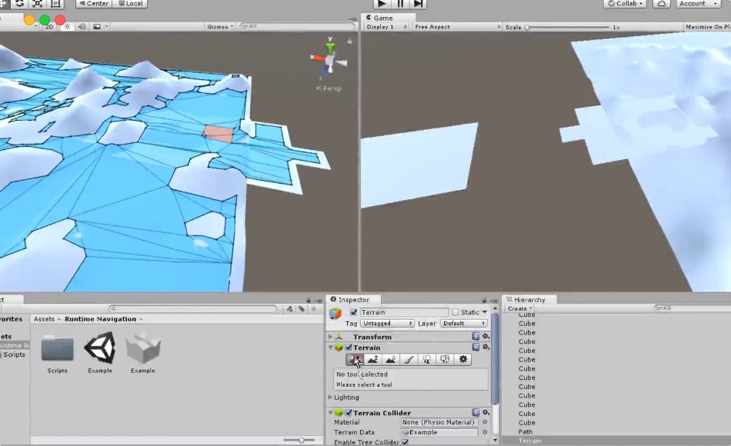This screenshot has width=731, height=446.
Task: Open the Layer dropdown set to Default
Action: [464, 323]
